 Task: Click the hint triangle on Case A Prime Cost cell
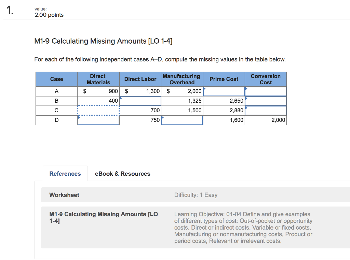click(x=205, y=89)
